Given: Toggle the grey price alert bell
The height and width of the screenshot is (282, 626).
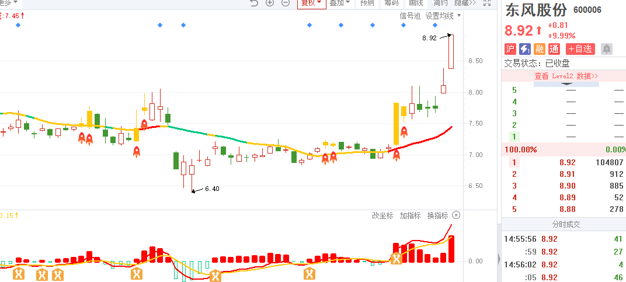Looking at the screenshot, I should [606, 49].
